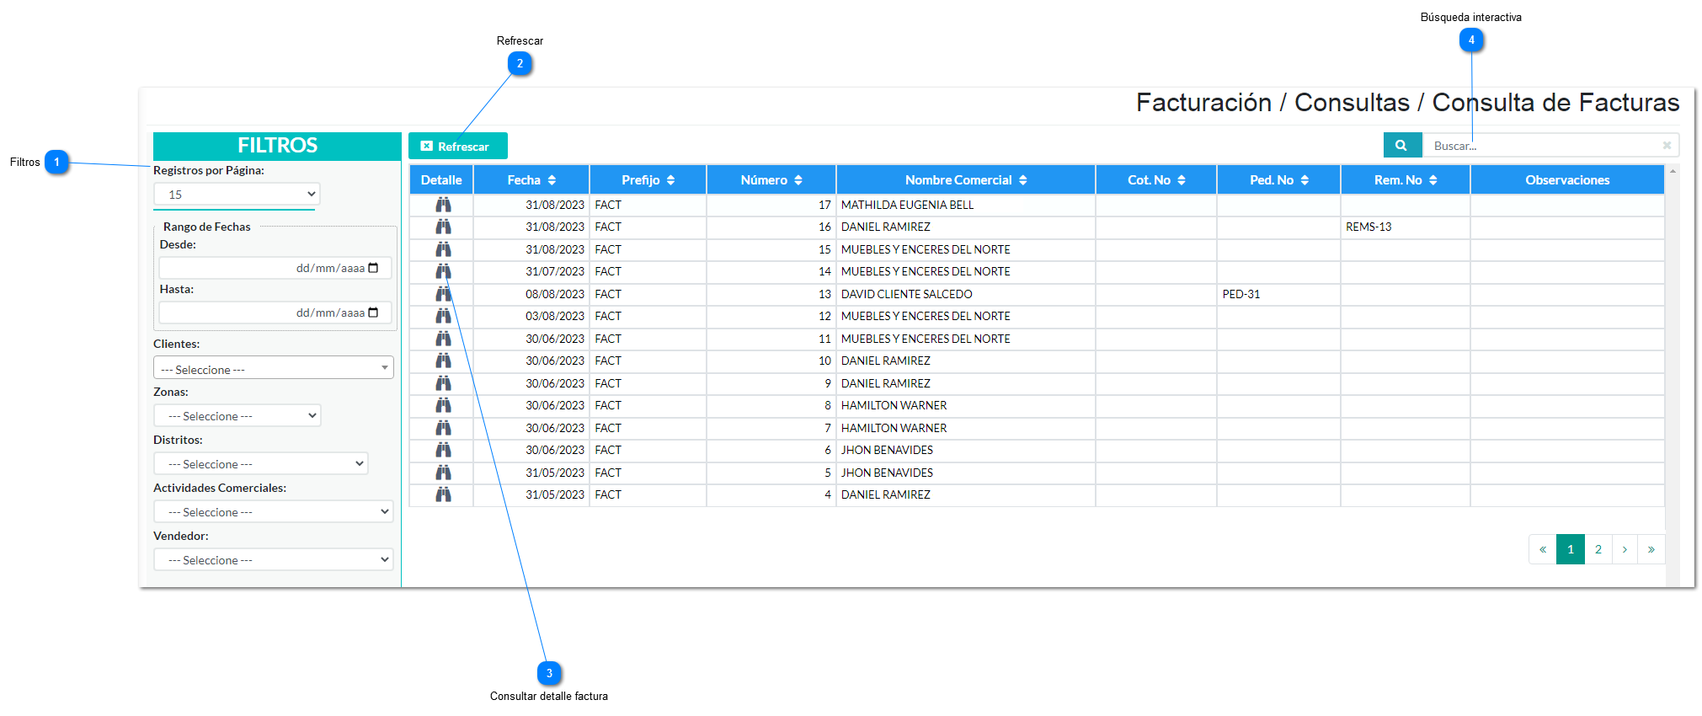This screenshot has height=716, width=1702.
Task: Open the Zonas selection dropdown
Action: tap(237, 415)
